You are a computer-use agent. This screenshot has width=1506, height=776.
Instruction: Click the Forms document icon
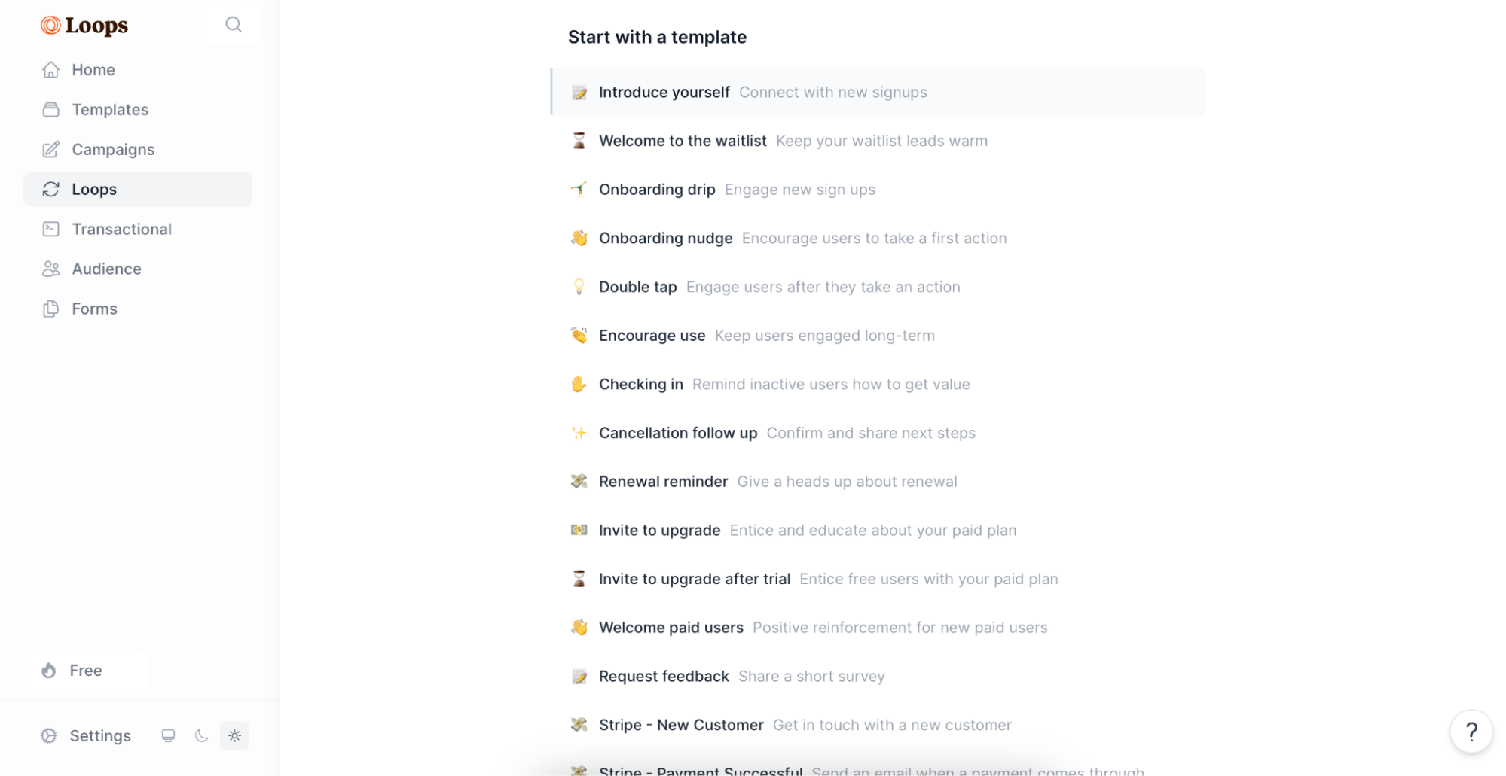[x=51, y=309]
